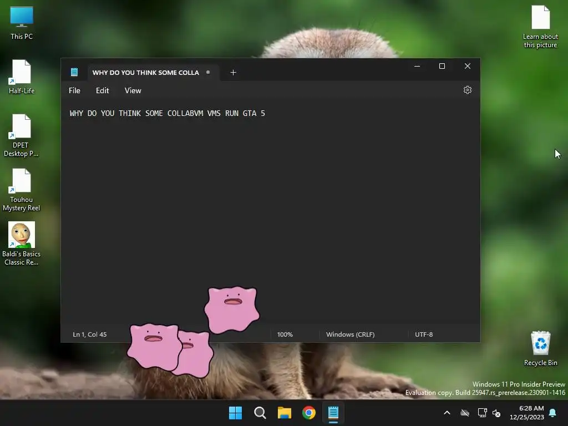Open network status tray icon
Image resolution: width=568 pixels, height=426 pixels.
(482, 413)
